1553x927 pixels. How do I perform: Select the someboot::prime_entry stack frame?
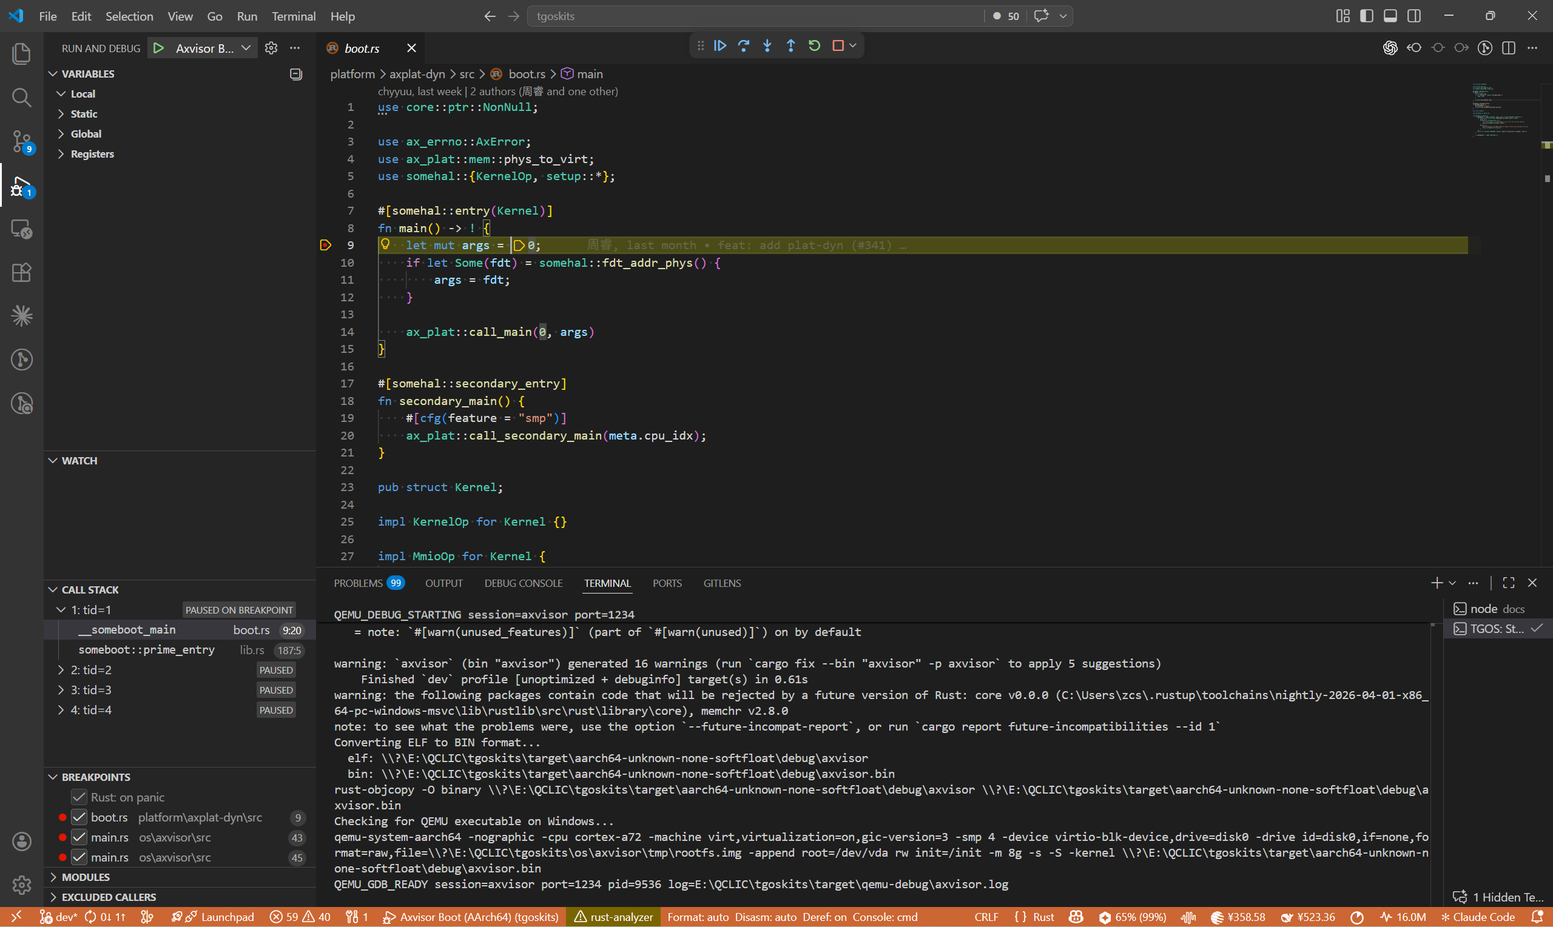[x=180, y=650]
